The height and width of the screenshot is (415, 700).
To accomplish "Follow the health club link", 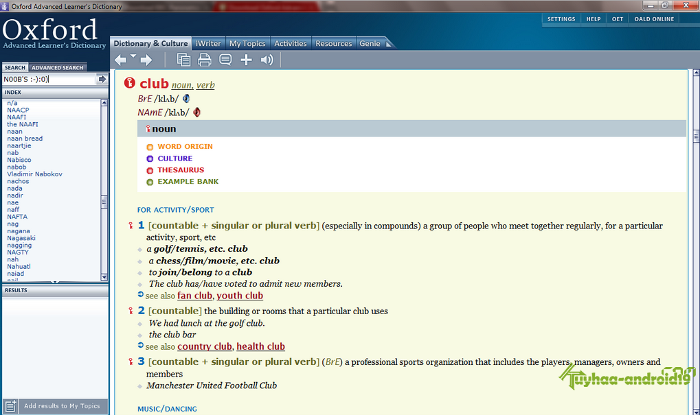I will pos(261,346).
